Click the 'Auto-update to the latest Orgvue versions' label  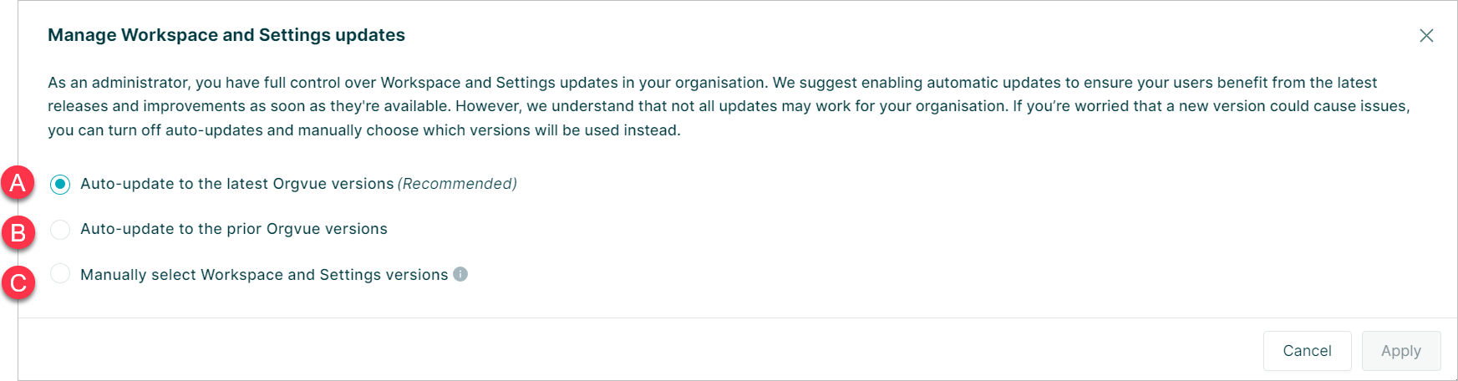[x=237, y=184]
